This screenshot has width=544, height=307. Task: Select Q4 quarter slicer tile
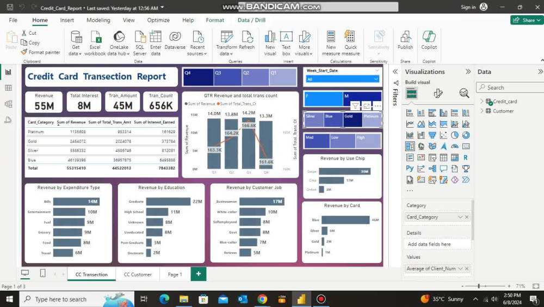coord(198,77)
